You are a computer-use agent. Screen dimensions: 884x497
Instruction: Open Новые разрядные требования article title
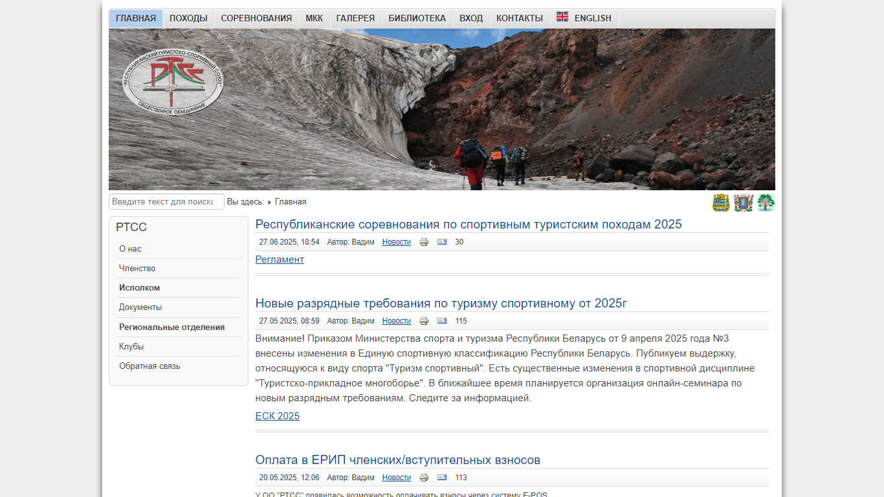click(441, 304)
